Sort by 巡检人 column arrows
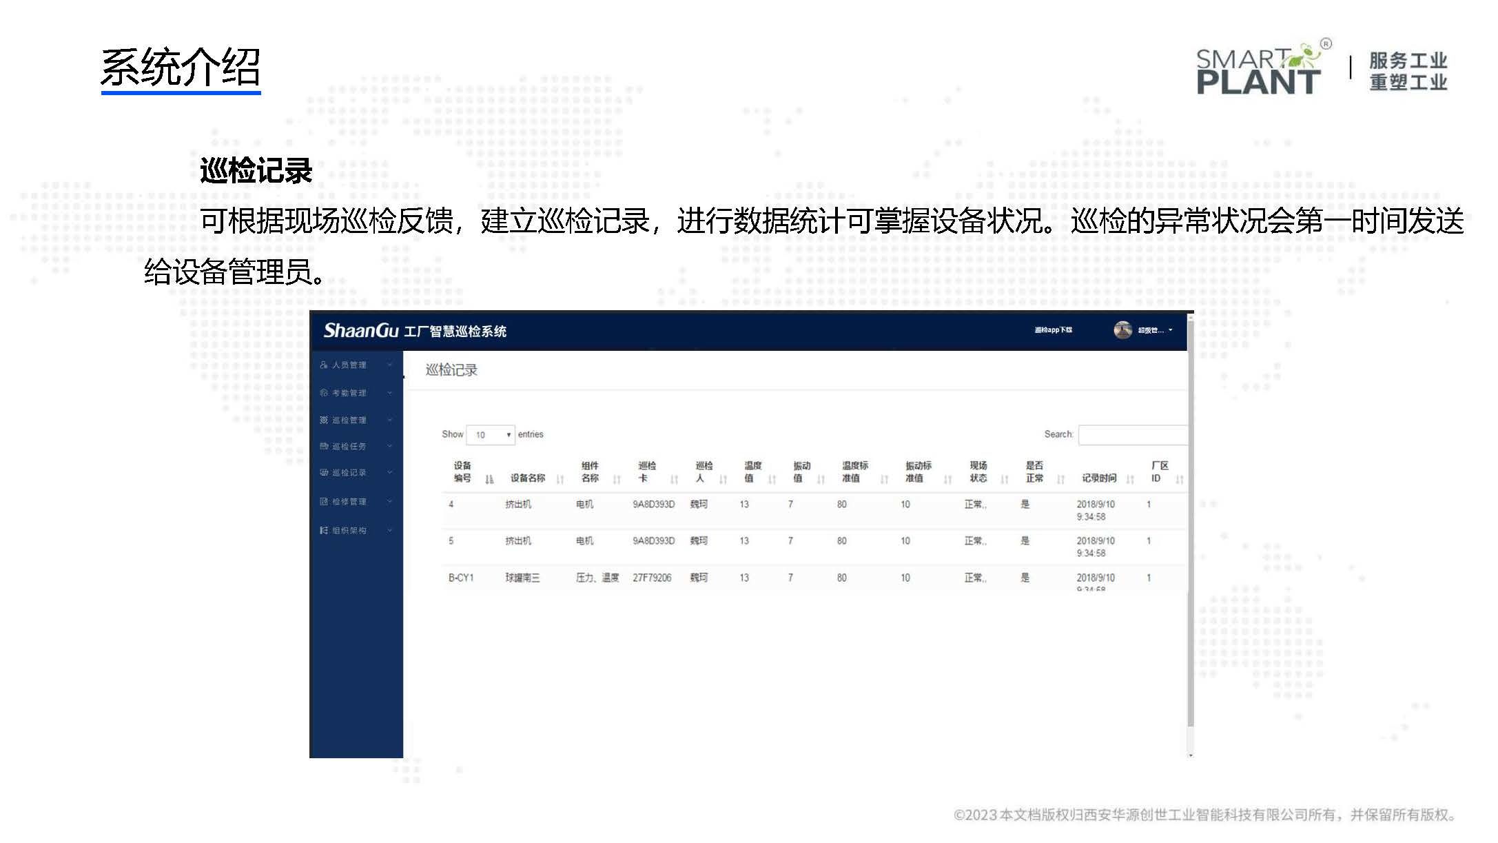 (723, 479)
